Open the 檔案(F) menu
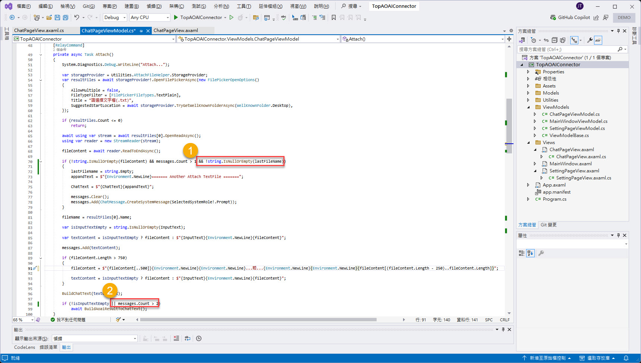 pyautogui.click(x=24, y=6)
